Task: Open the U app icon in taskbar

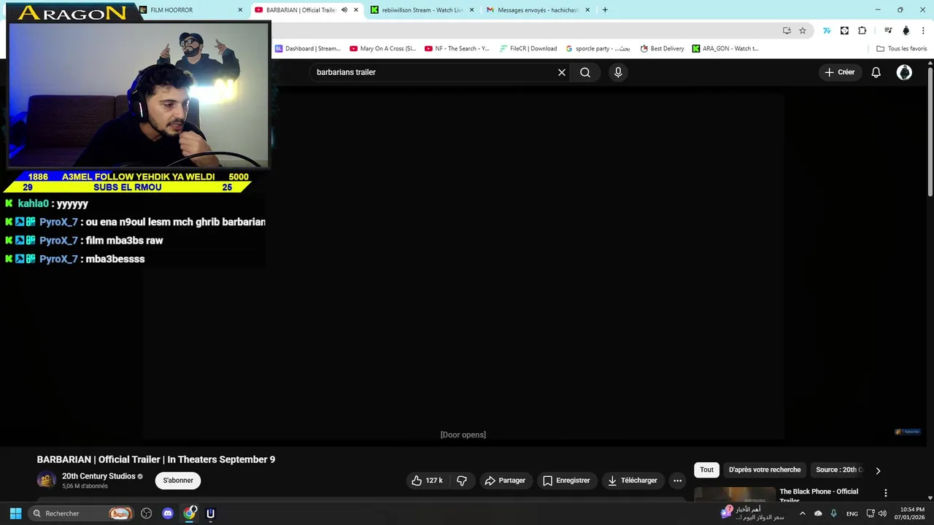Action: click(x=210, y=513)
